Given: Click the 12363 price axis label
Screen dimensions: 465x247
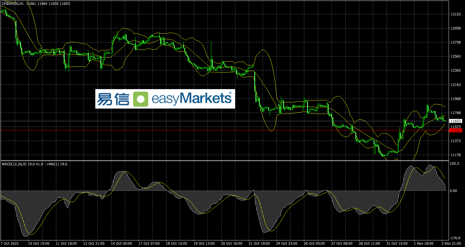Looking at the screenshot, I should click(x=456, y=70).
